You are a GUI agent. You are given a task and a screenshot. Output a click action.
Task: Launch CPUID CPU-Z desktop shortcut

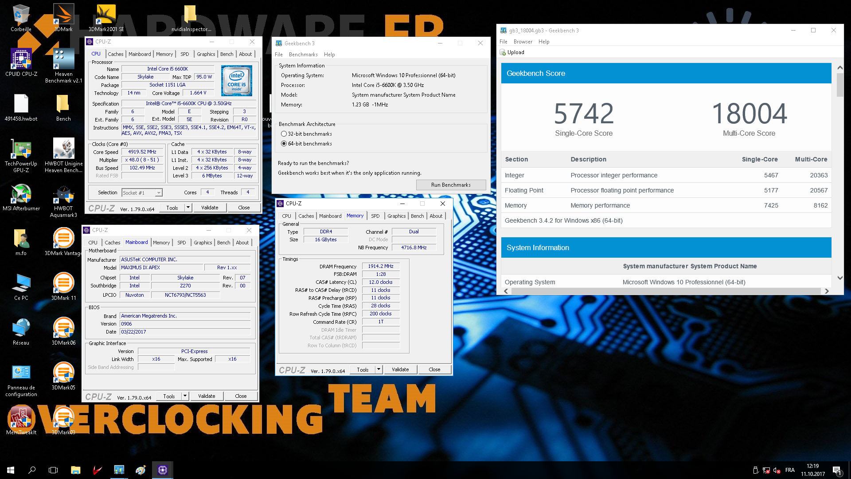coord(21,63)
